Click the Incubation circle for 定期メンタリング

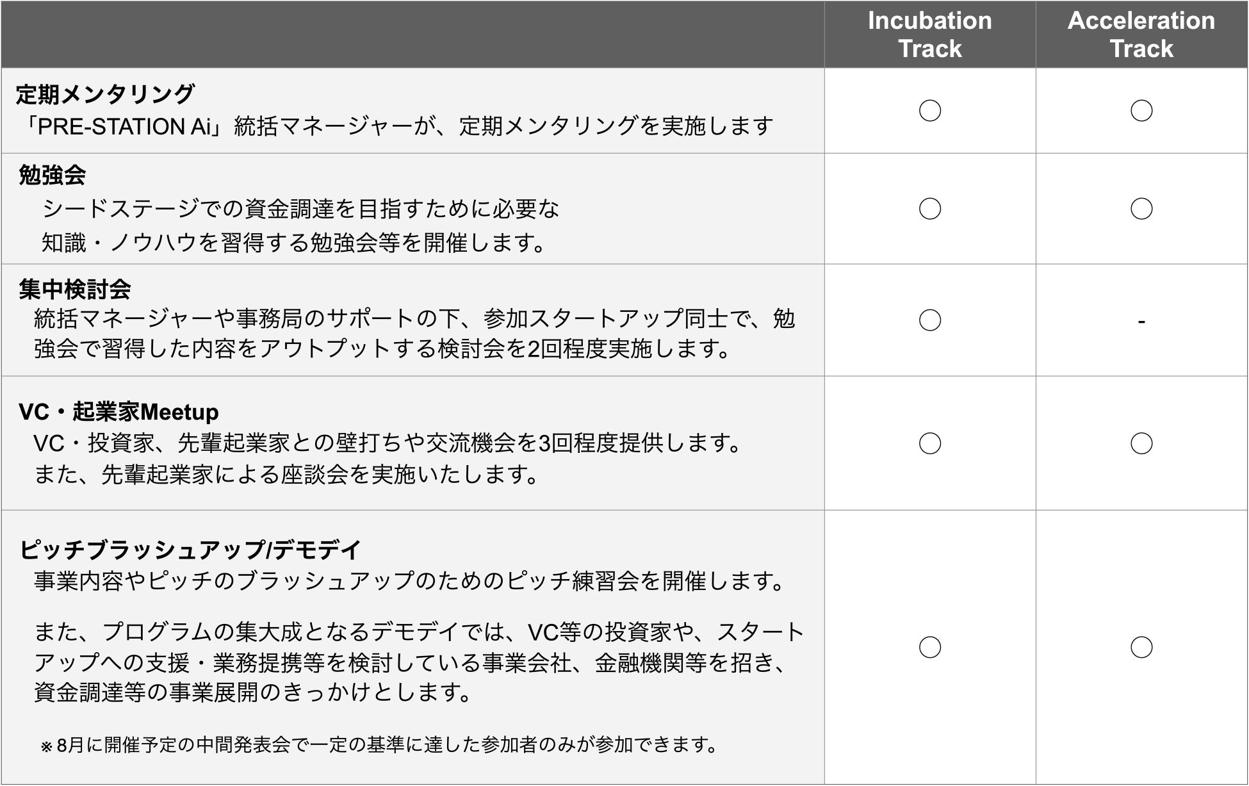click(x=929, y=111)
